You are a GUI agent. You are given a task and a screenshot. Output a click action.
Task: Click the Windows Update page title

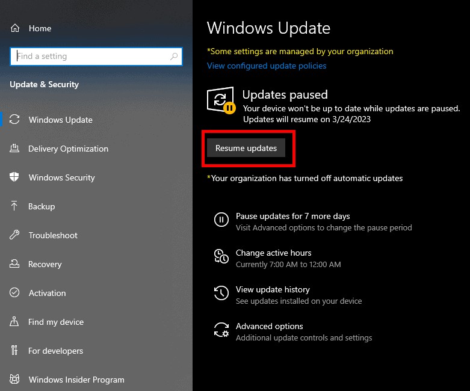[x=268, y=28]
